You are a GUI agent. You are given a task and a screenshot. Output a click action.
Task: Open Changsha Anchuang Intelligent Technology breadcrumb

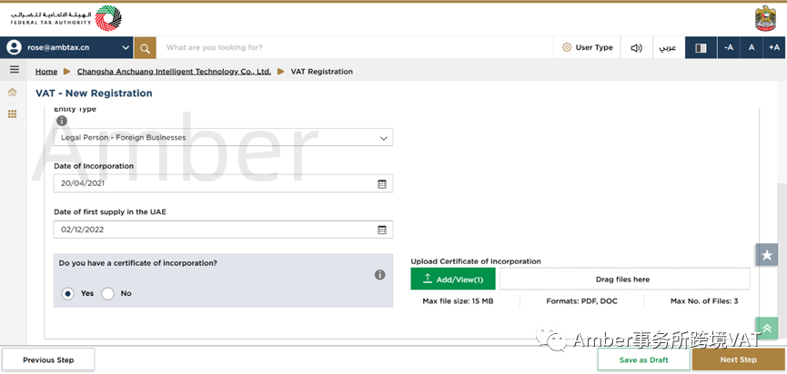pyautogui.click(x=174, y=72)
